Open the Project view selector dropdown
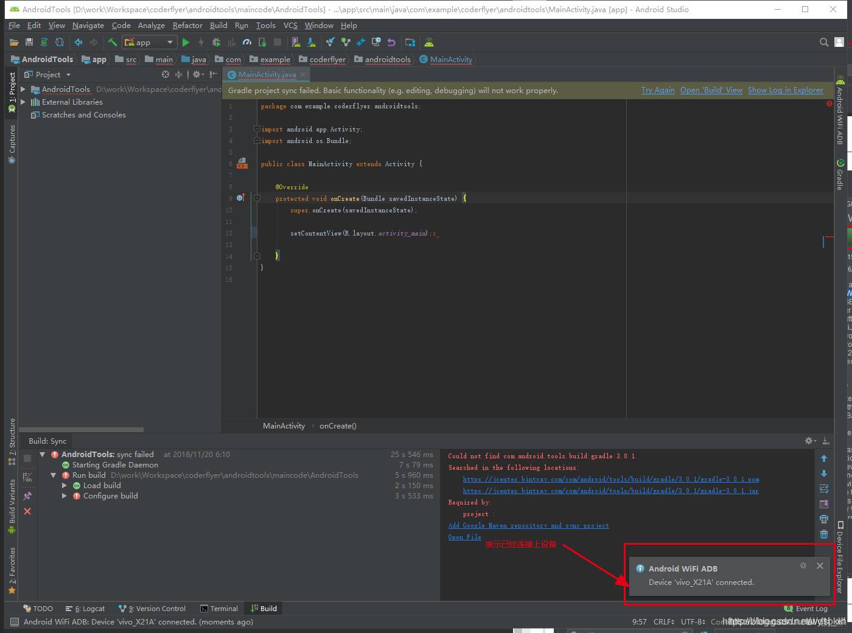 coord(47,74)
